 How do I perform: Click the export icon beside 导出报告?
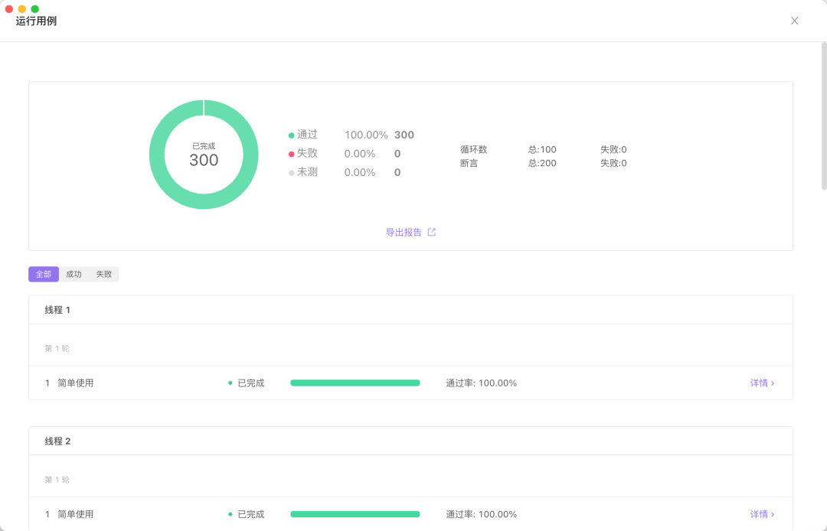(x=431, y=232)
